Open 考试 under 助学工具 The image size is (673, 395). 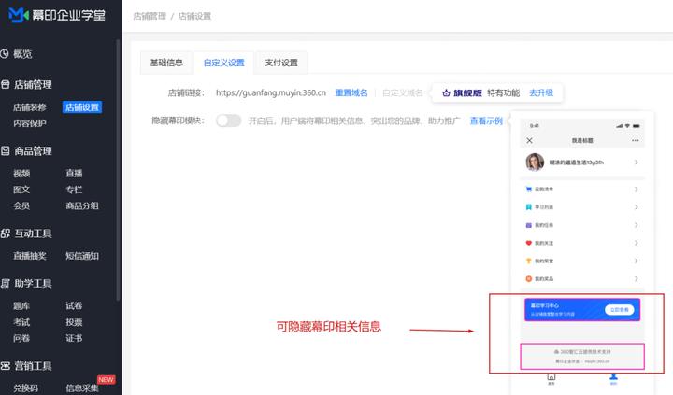[x=21, y=322]
